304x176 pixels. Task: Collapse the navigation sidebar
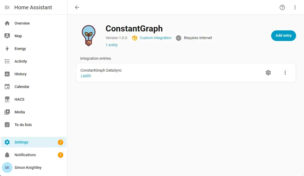[7, 7]
